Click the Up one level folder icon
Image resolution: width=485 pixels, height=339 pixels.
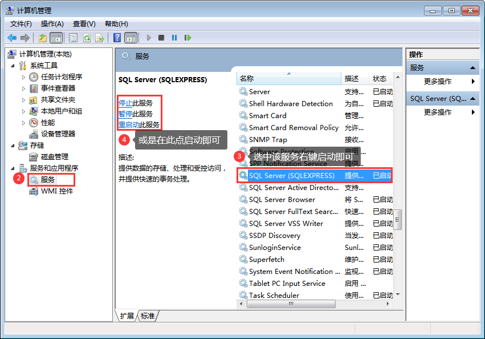43,38
